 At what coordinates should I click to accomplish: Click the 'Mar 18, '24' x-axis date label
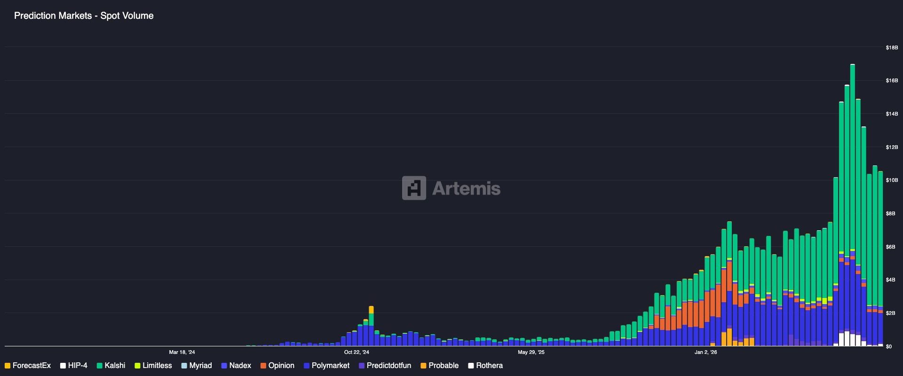pos(182,352)
